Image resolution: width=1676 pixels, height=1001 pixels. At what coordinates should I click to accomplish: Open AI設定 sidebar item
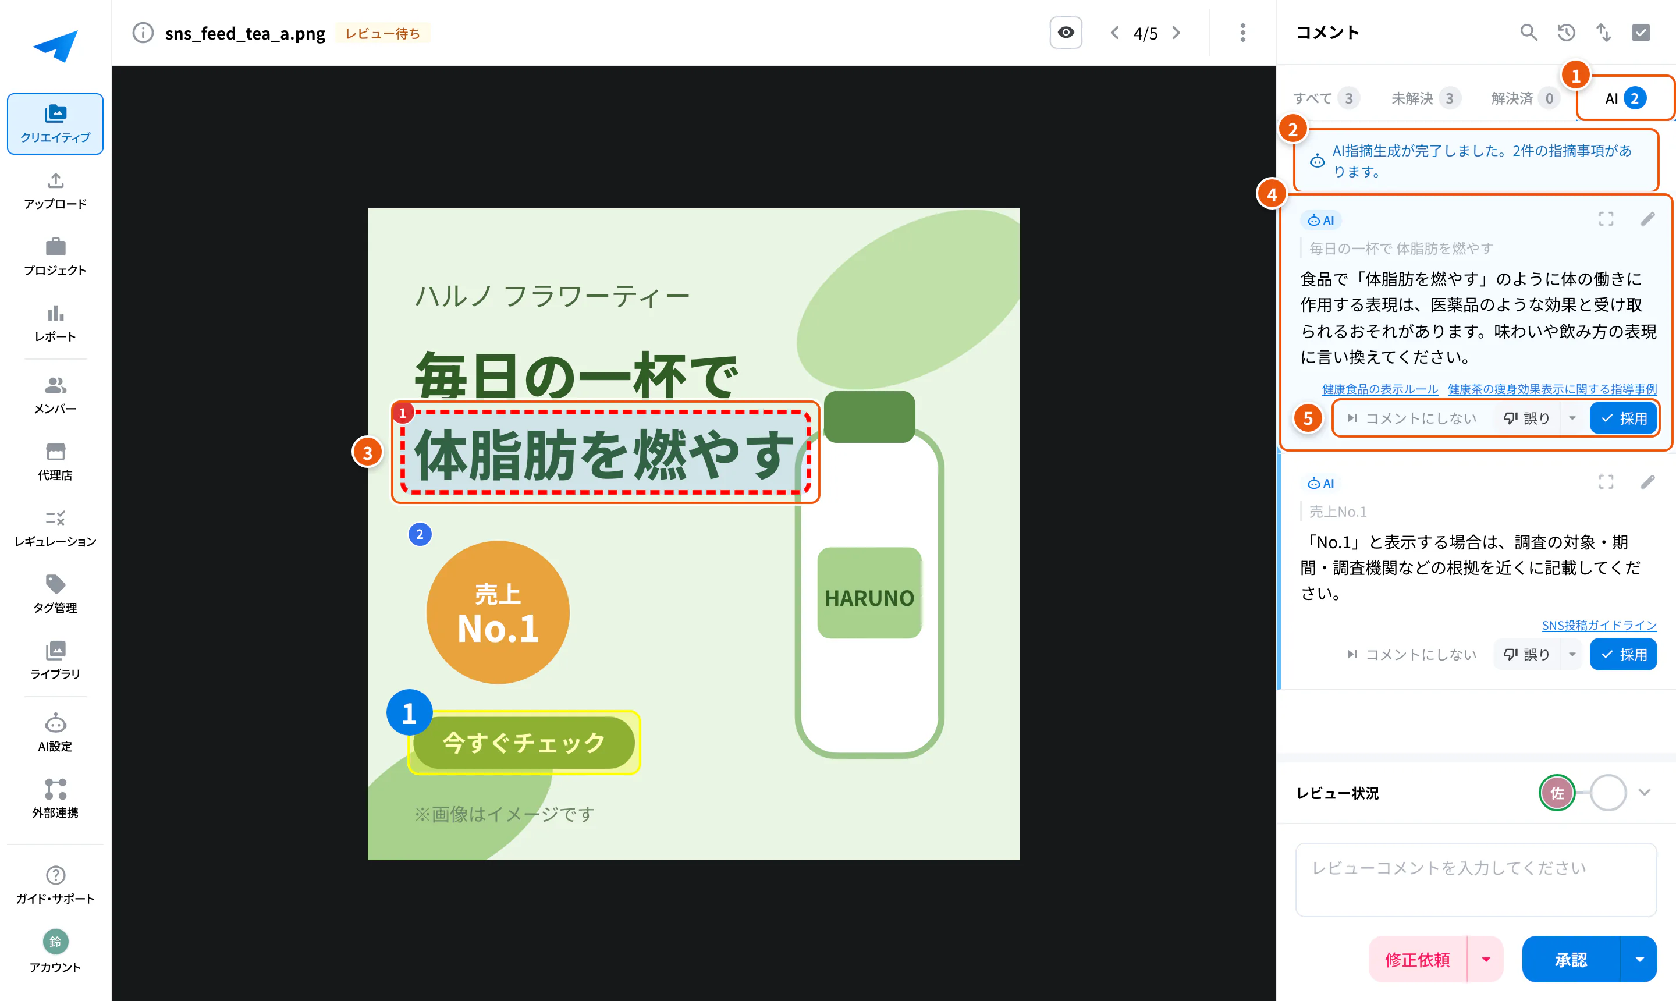pyautogui.click(x=55, y=733)
